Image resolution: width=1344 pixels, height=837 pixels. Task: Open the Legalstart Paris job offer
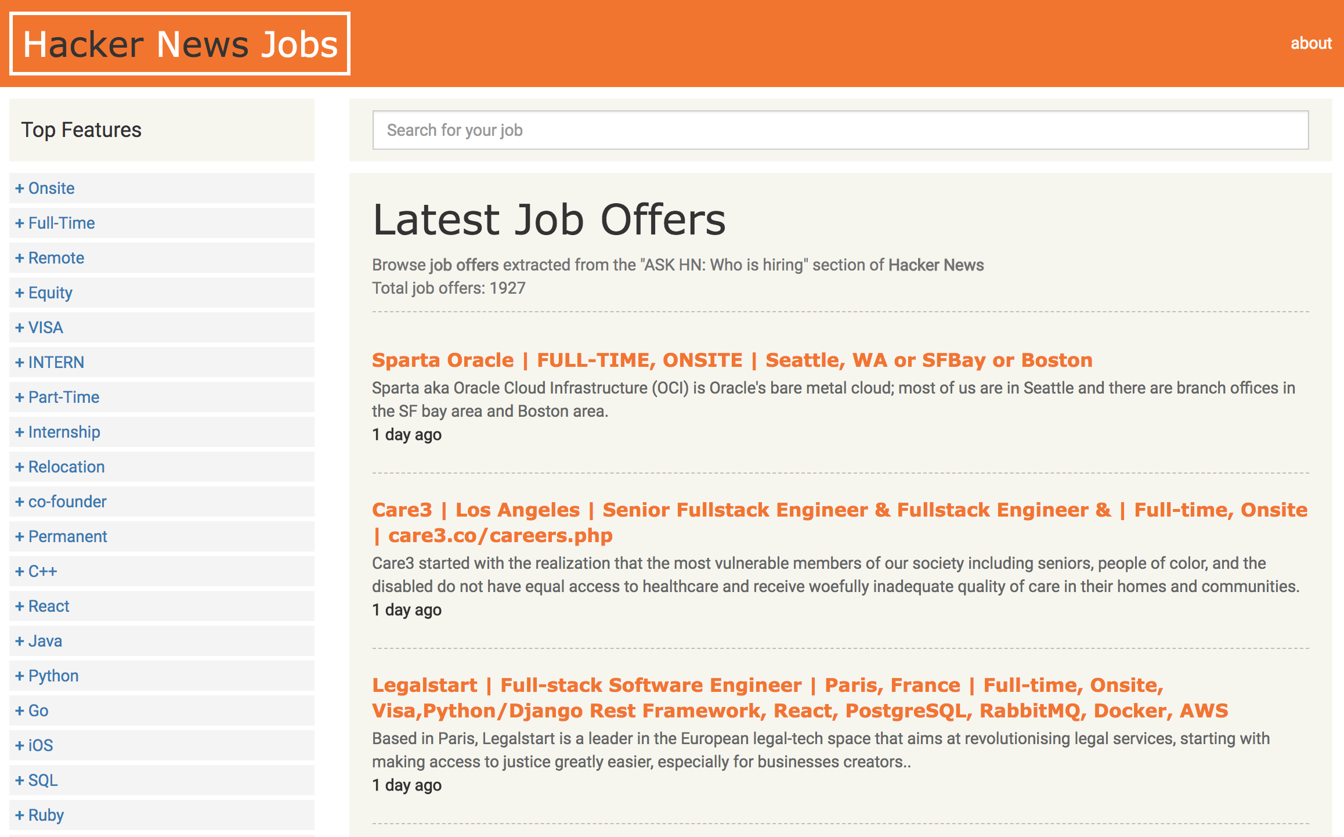[x=800, y=698]
